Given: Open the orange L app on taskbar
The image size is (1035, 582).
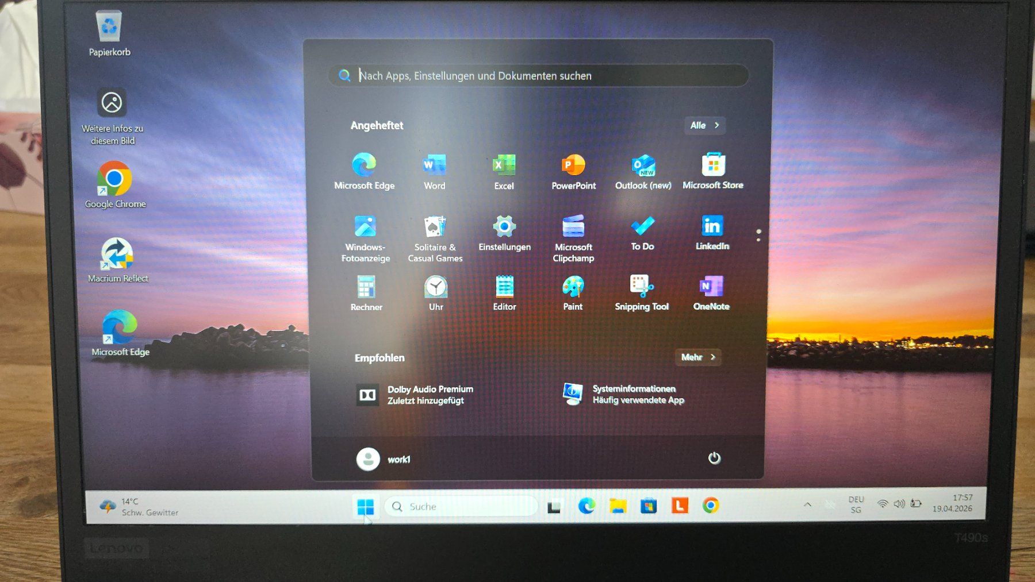Looking at the screenshot, I should click(x=680, y=506).
